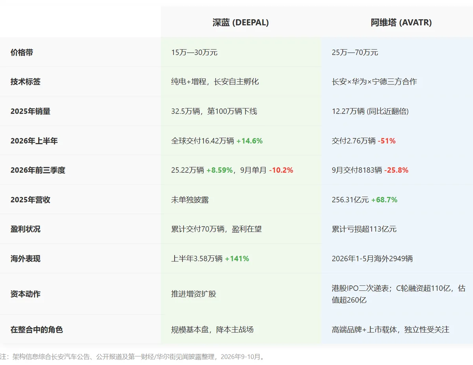Click the 全球交付16.42万辆 cell
The width and height of the screenshot is (473, 365).
pyautogui.click(x=241, y=141)
